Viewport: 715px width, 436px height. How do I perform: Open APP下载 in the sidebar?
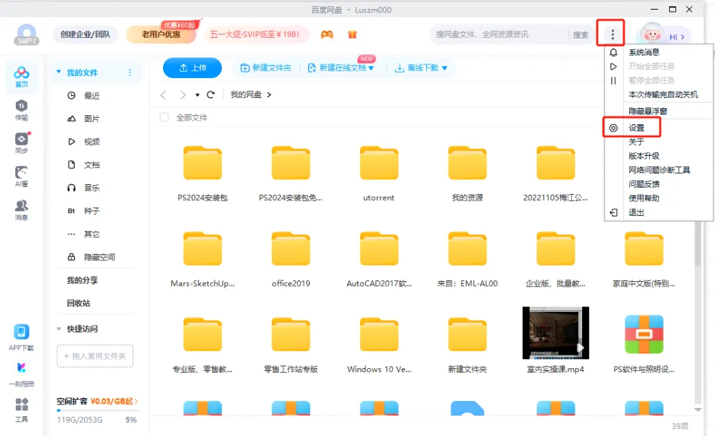tap(21, 337)
